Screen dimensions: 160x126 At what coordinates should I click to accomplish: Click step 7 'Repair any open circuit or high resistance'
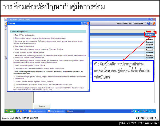(x=50, y=57)
